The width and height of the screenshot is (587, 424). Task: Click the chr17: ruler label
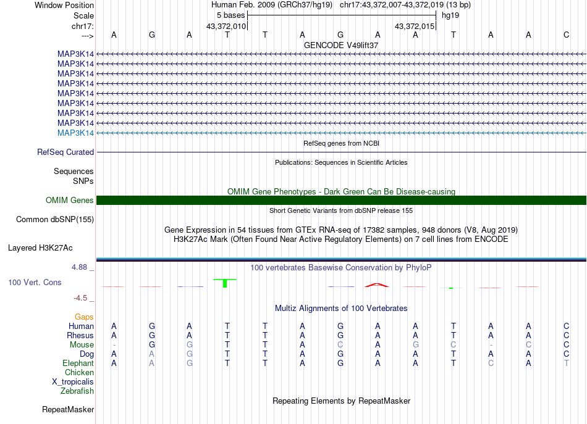82,26
